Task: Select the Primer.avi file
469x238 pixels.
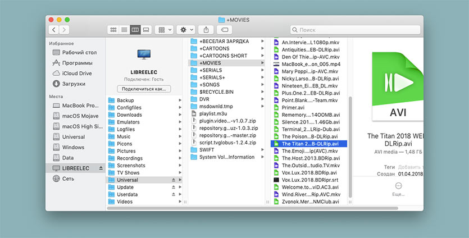Action: (293, 107)
